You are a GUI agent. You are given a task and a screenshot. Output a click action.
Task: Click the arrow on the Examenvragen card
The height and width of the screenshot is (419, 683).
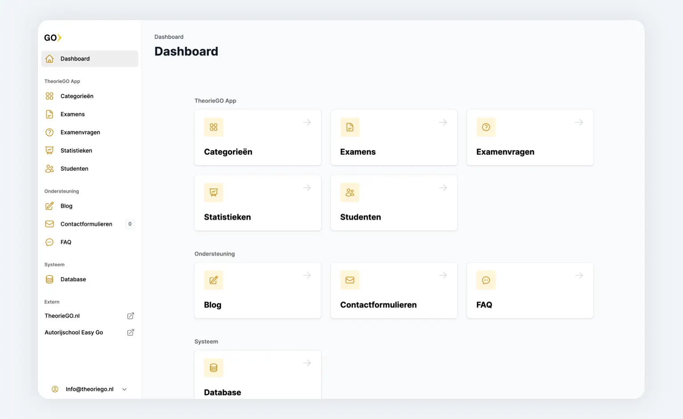pyautogui.click(x=579, y=122)
